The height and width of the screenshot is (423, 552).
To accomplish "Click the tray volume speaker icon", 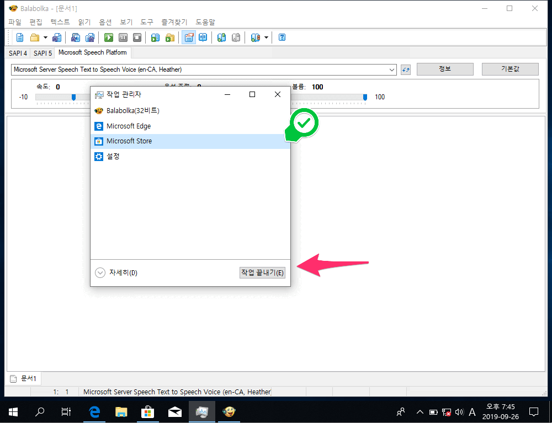I will point(459,412).
